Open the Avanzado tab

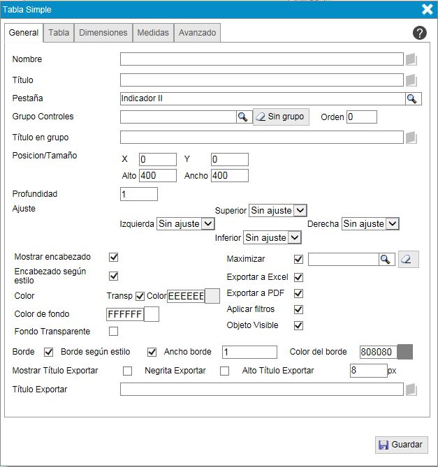click(198, 33)
